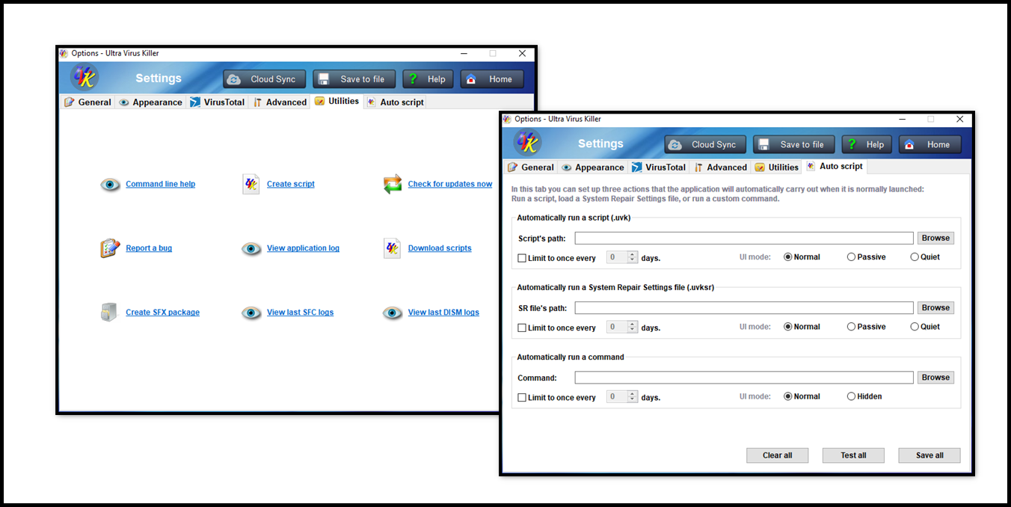This screenshot has height=507, width=1011.
Task: Open Command line help link
Action: (x=160, y=184)
